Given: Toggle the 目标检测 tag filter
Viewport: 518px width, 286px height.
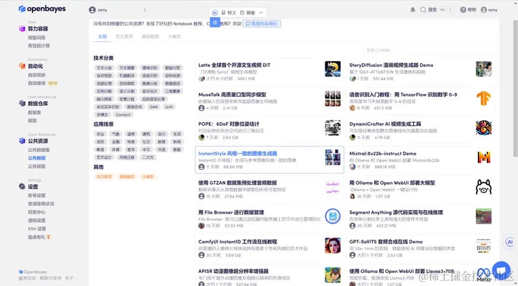Looking at the screenshot, I should (172, 75).
